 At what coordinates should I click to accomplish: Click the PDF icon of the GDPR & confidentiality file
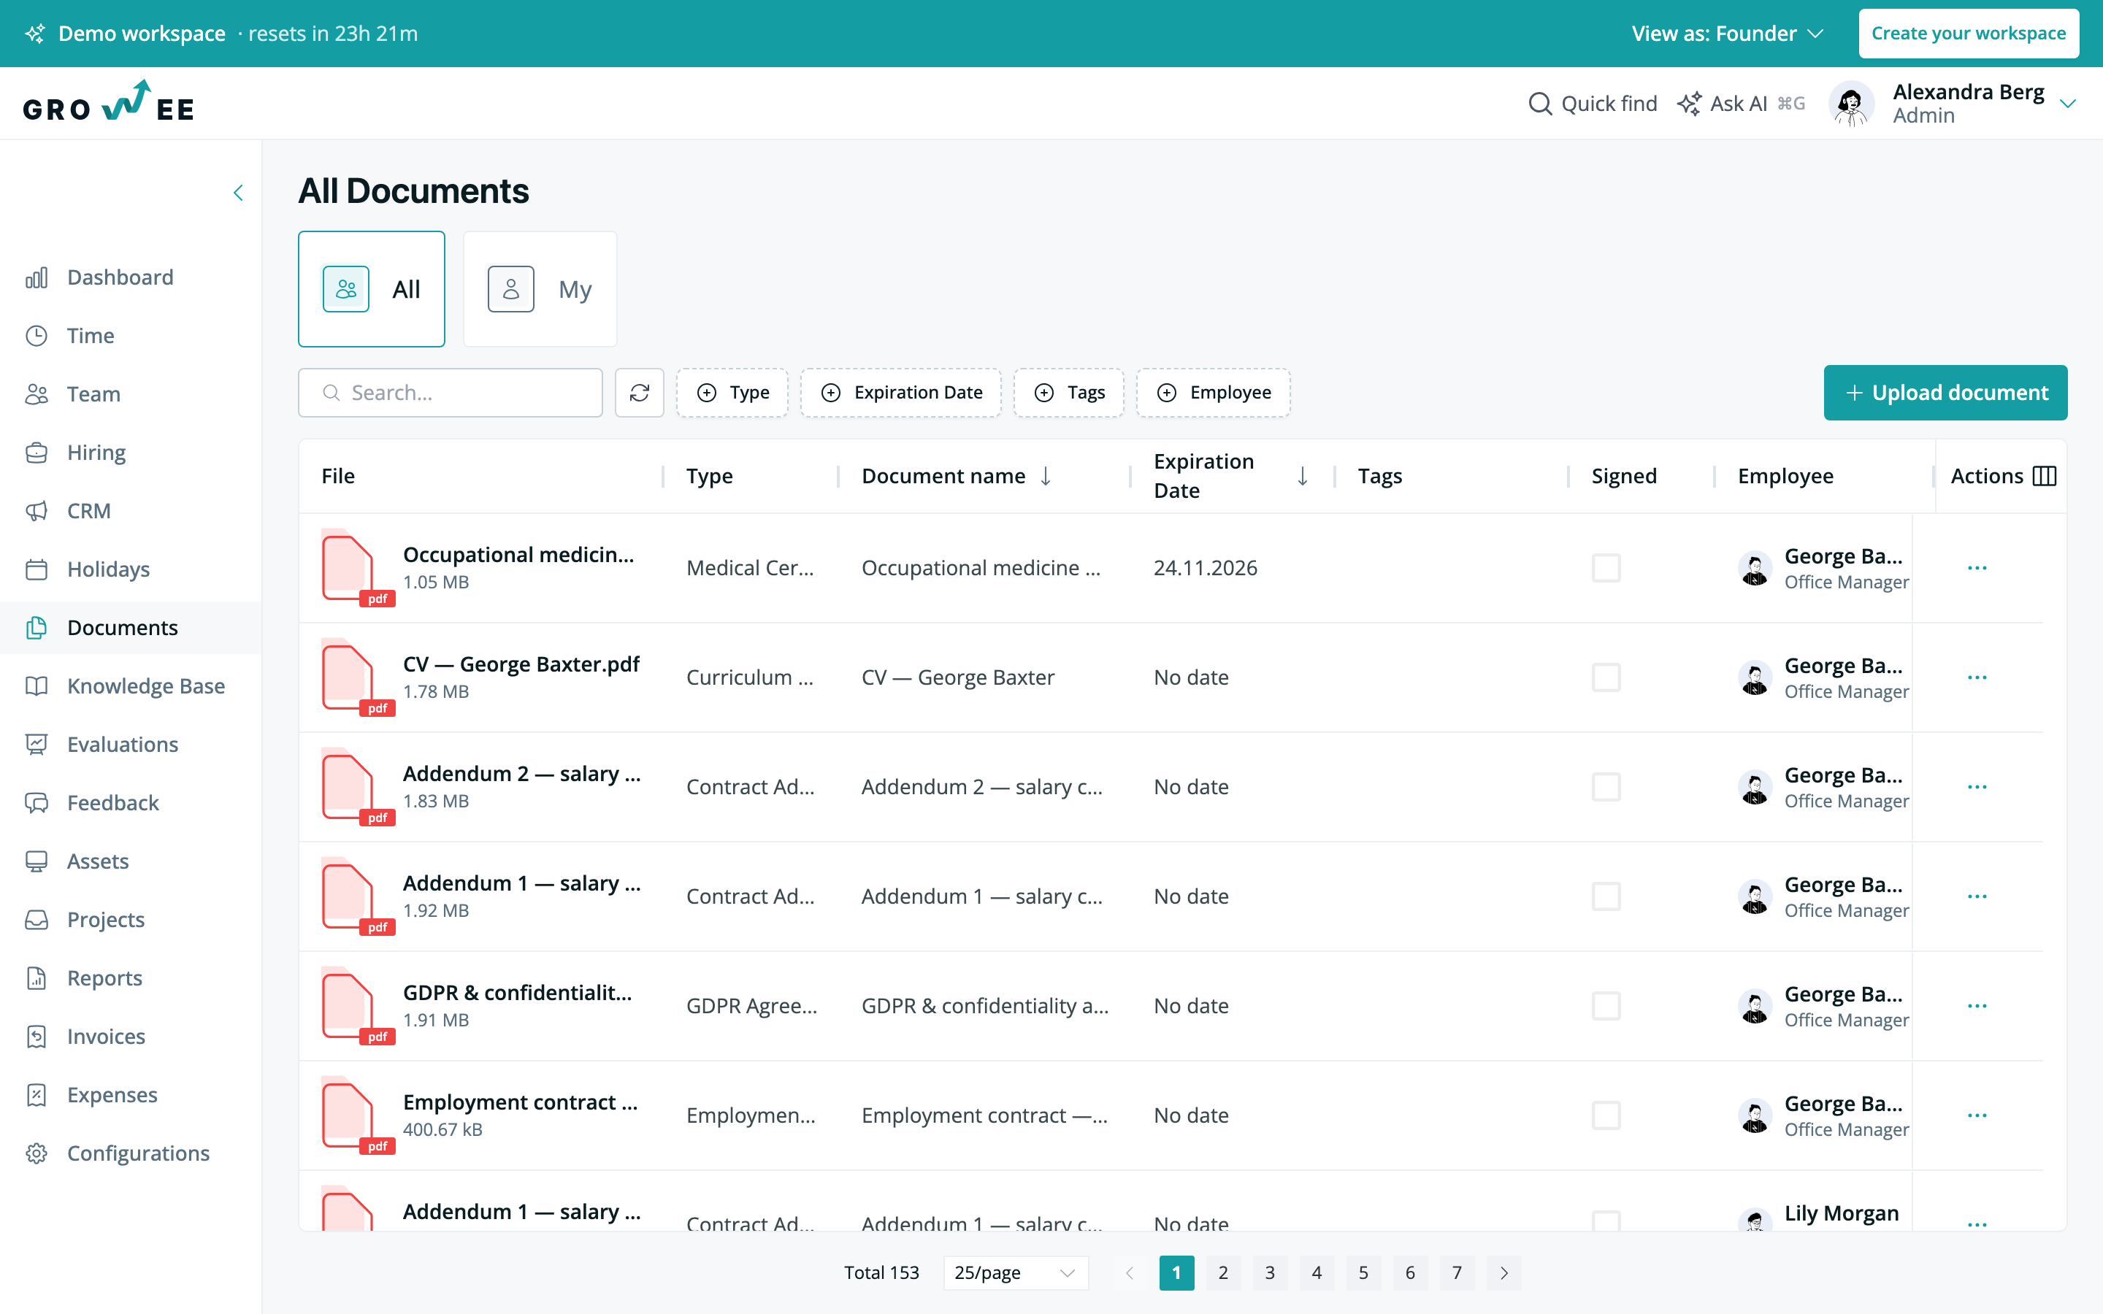pos(357,1007)
